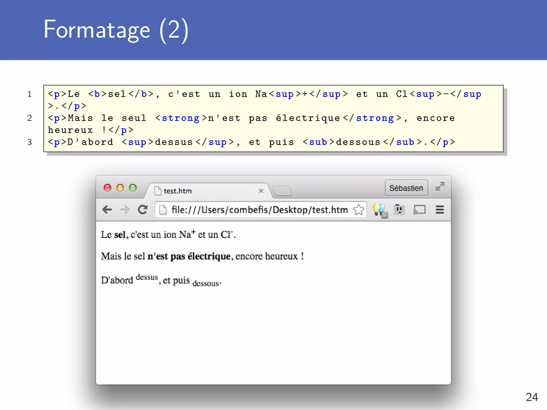547x410 pixels.
Task: Click the code line number 2
Action: (30, 118)
